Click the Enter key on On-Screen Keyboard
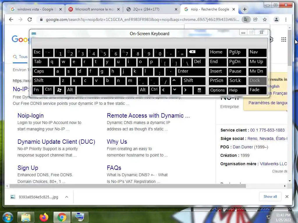This screenshot has width=298, height=223. pyautogui.click(x=191, y=72)
